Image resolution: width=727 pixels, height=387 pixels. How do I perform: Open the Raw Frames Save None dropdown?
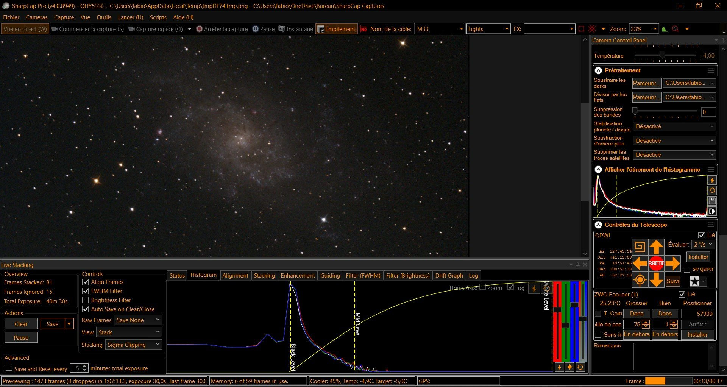click(x=138, y=320)
